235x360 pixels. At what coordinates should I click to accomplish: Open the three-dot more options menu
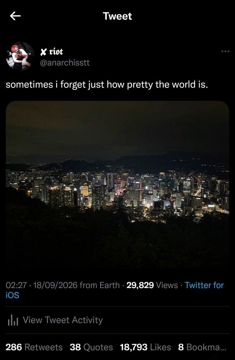click(x=225, y=51)
